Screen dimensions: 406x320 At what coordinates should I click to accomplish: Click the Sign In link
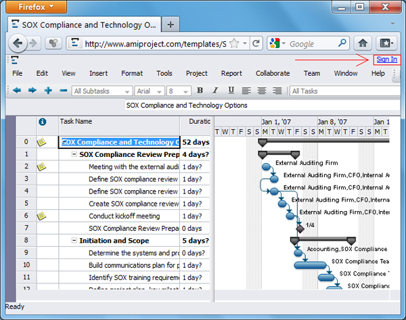point(387,60)
